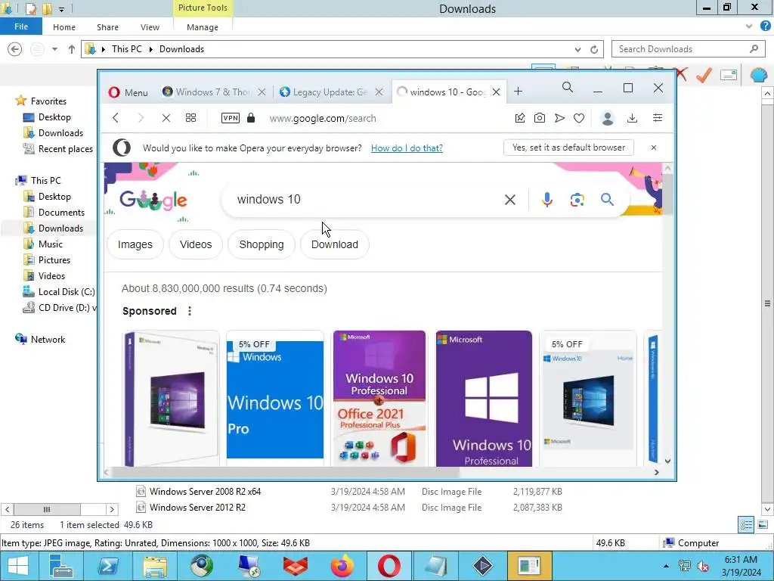
Task: Select Network in navigation pane
Action: [41, 340]
